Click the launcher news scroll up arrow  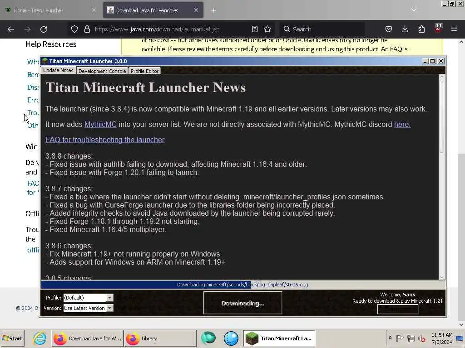pyautogui.click(x=441, y=77)
